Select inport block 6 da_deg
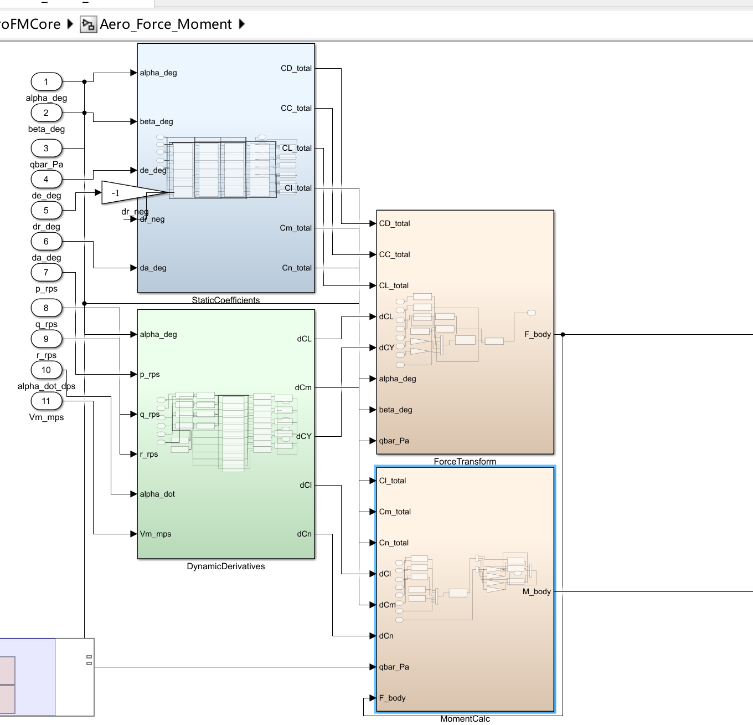This screenshot has width=753, height=725. coord(46,242)
